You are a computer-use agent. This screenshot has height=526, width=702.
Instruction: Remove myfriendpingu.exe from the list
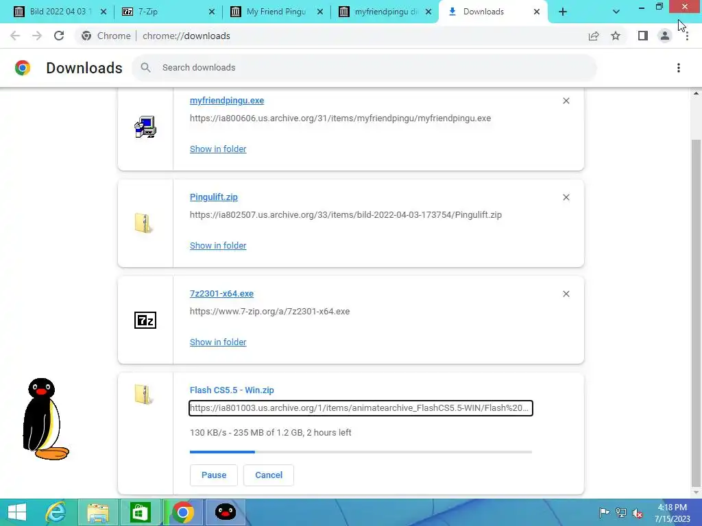[566, 101]
